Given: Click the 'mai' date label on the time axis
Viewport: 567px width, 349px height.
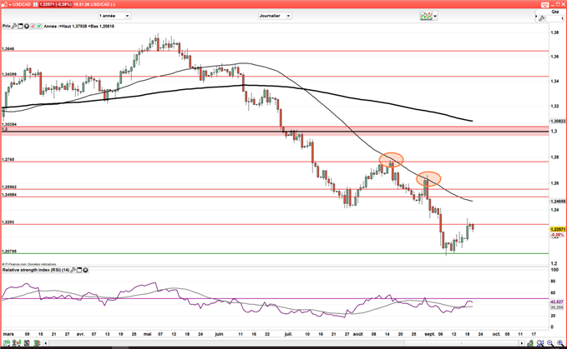Looking at the screenshot, I should [147, 334].
